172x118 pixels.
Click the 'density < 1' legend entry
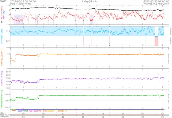pos(63,111)
